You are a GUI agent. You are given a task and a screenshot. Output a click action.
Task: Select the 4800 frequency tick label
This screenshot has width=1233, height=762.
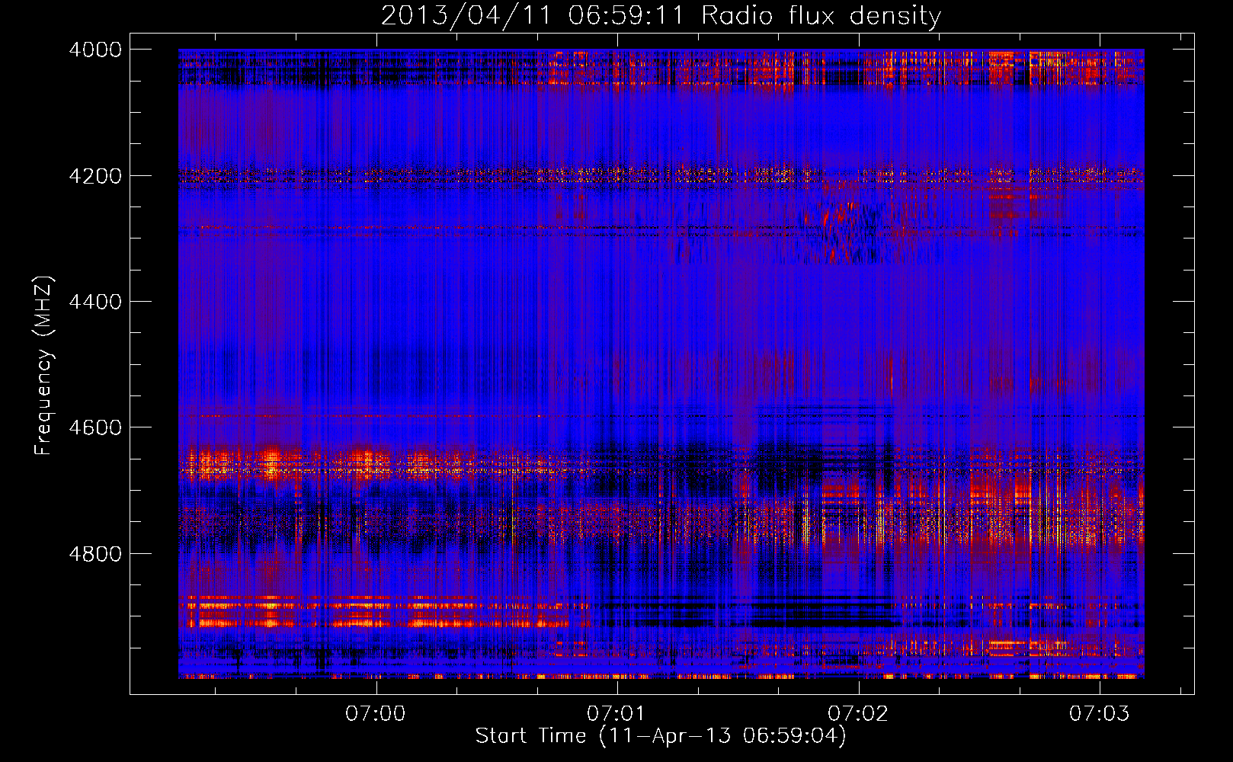tap(95, 554)
